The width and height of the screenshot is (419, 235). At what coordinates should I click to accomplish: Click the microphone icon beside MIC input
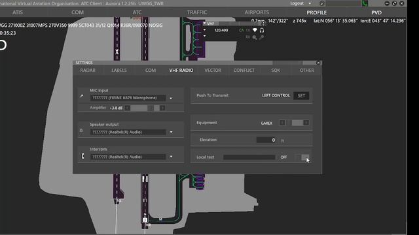[81, 96]
